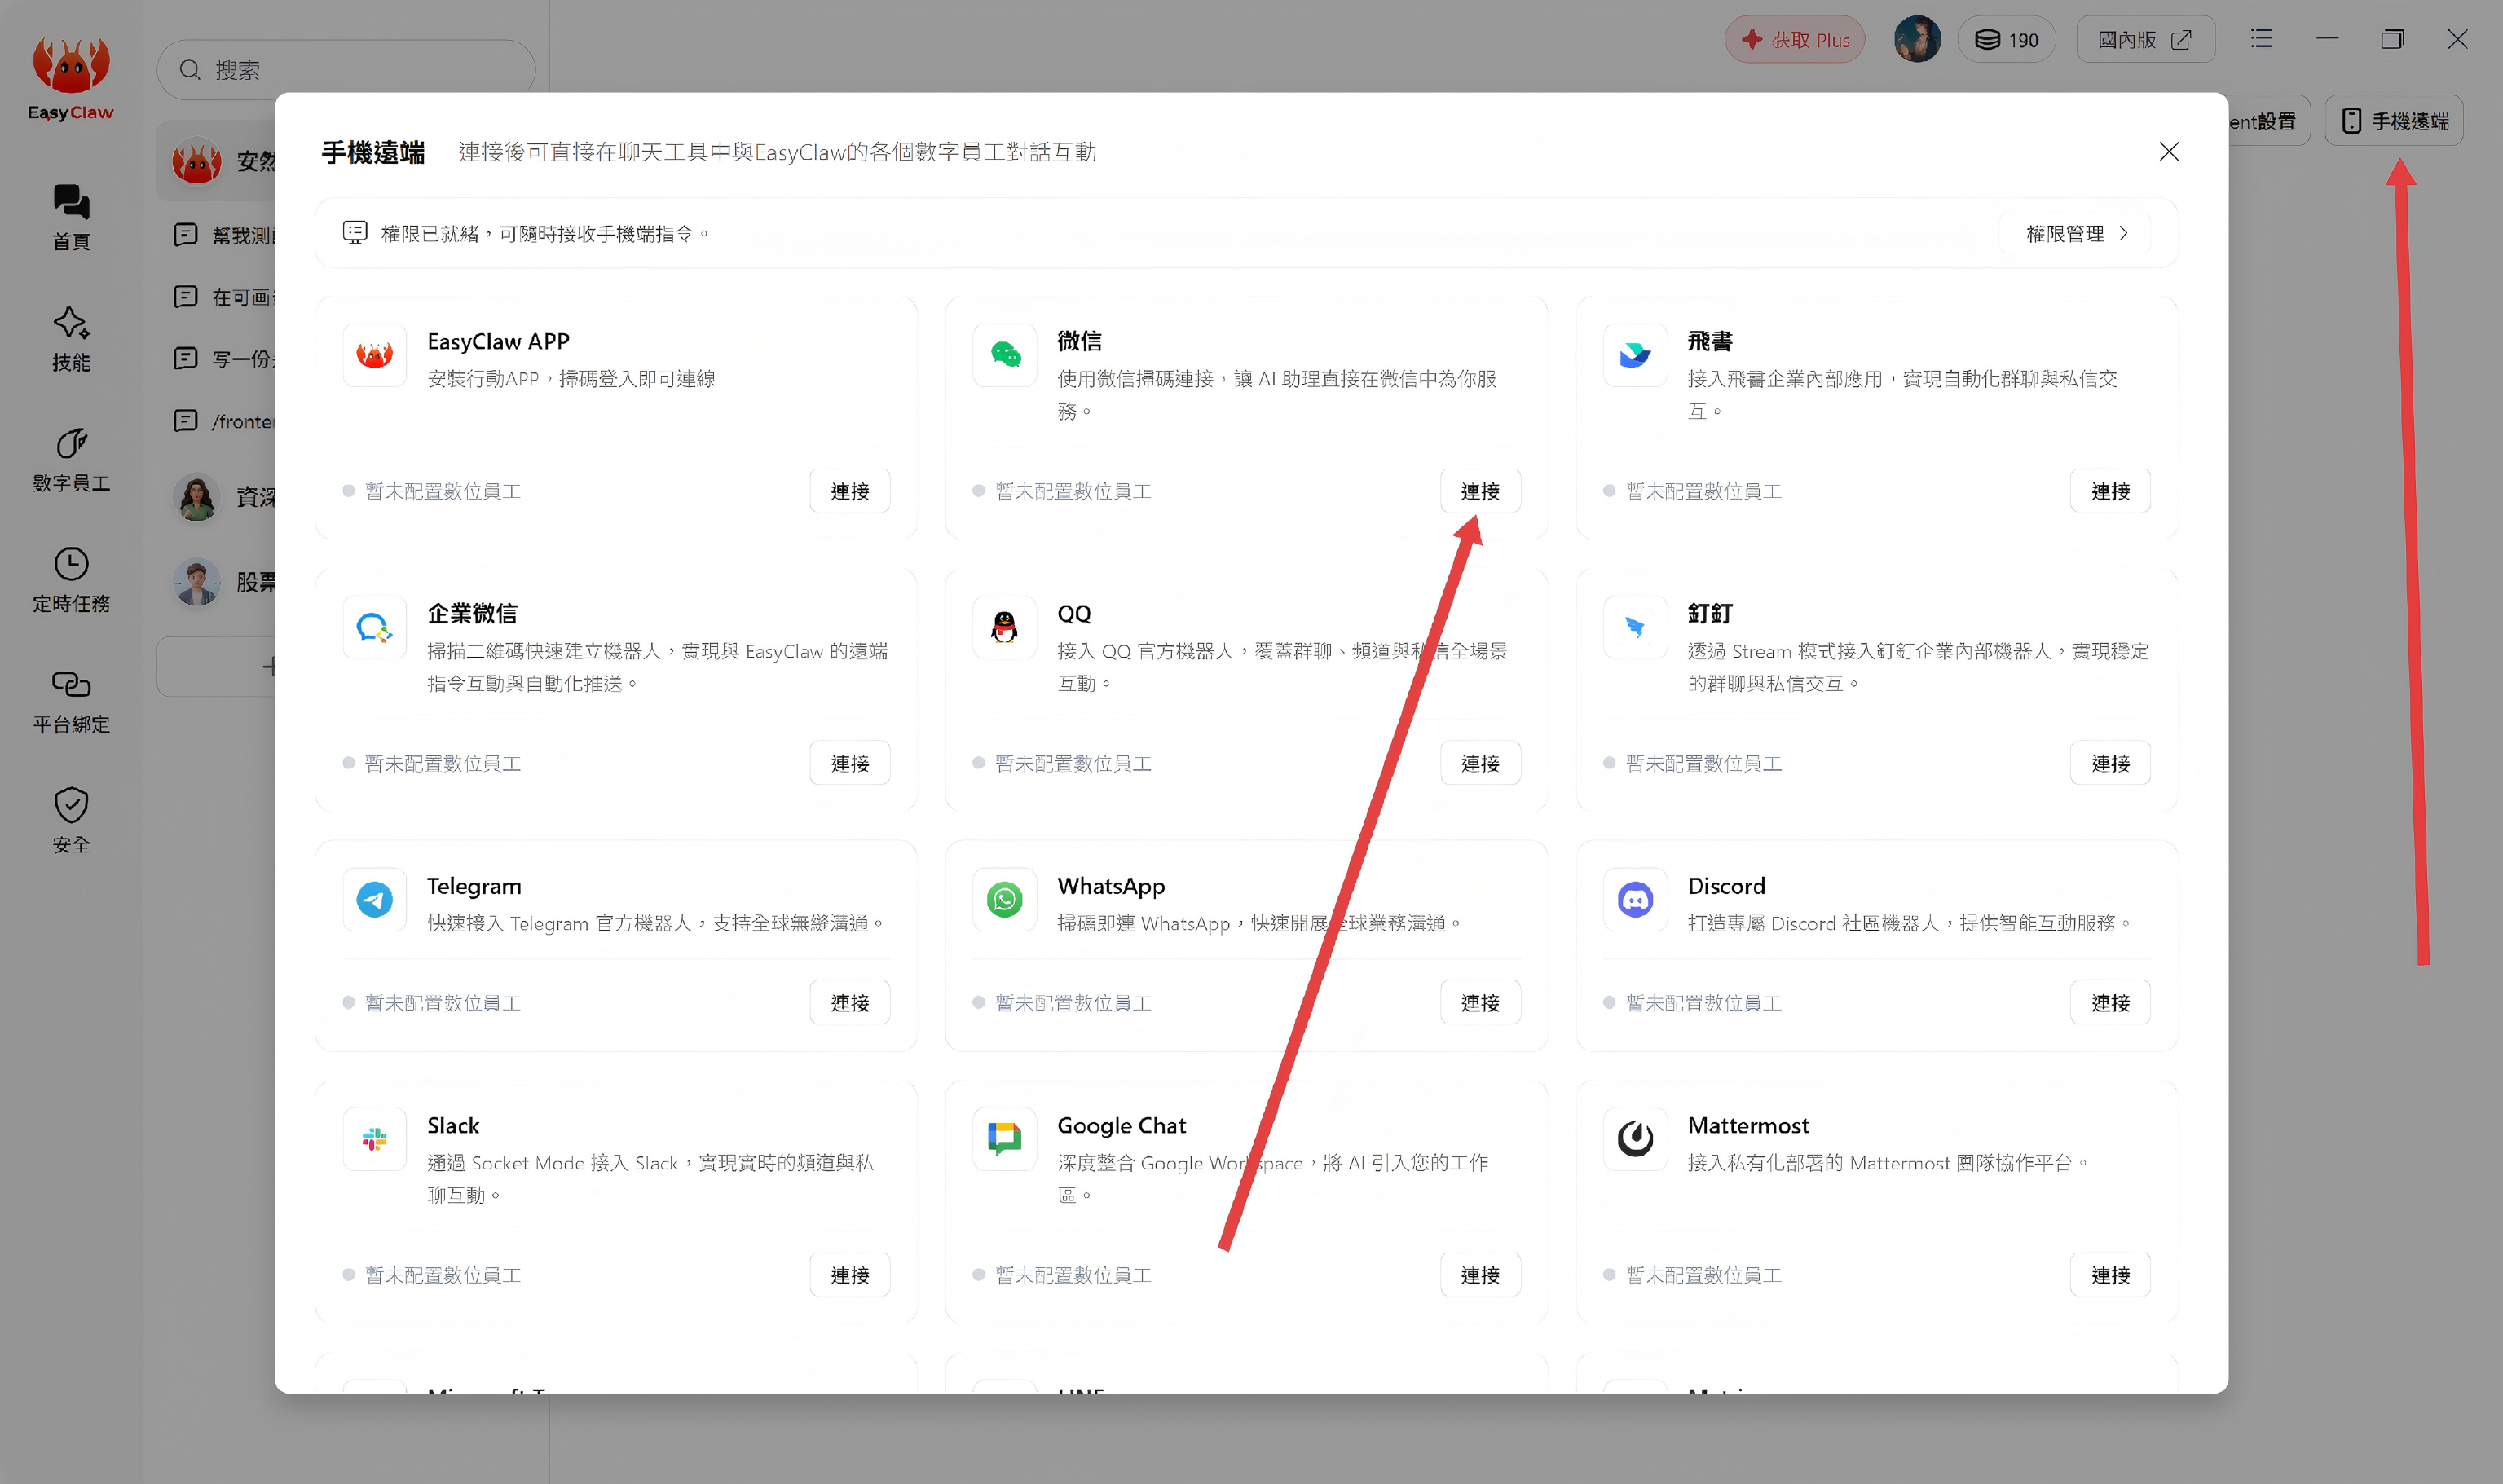
Task: Connect 飛書 via its 連接 button
Action: click(2110, 491)
